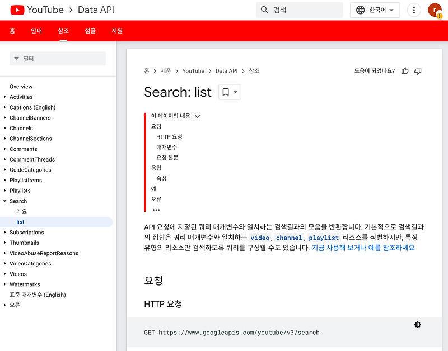Screen dimensions: 448x351
Task: Click the YouTube logo icon
Action: (x=15, y=10)
